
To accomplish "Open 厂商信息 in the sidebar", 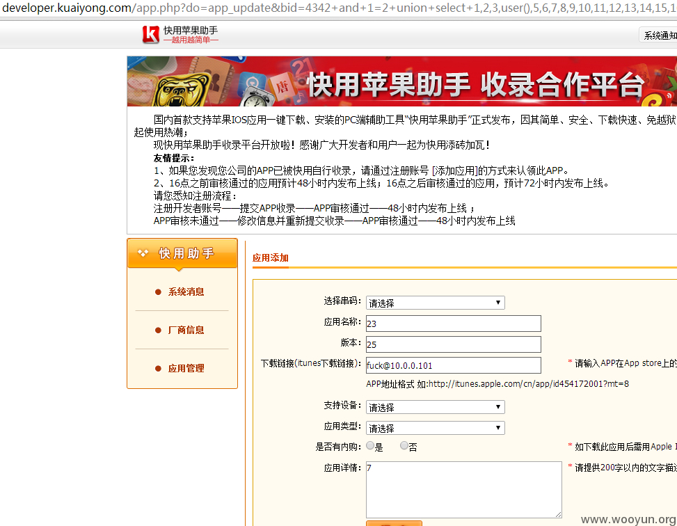I will click(186, 330).
